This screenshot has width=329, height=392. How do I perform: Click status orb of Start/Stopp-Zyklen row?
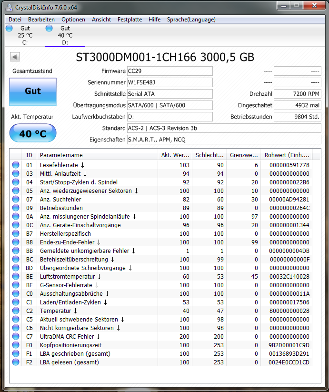16,182
